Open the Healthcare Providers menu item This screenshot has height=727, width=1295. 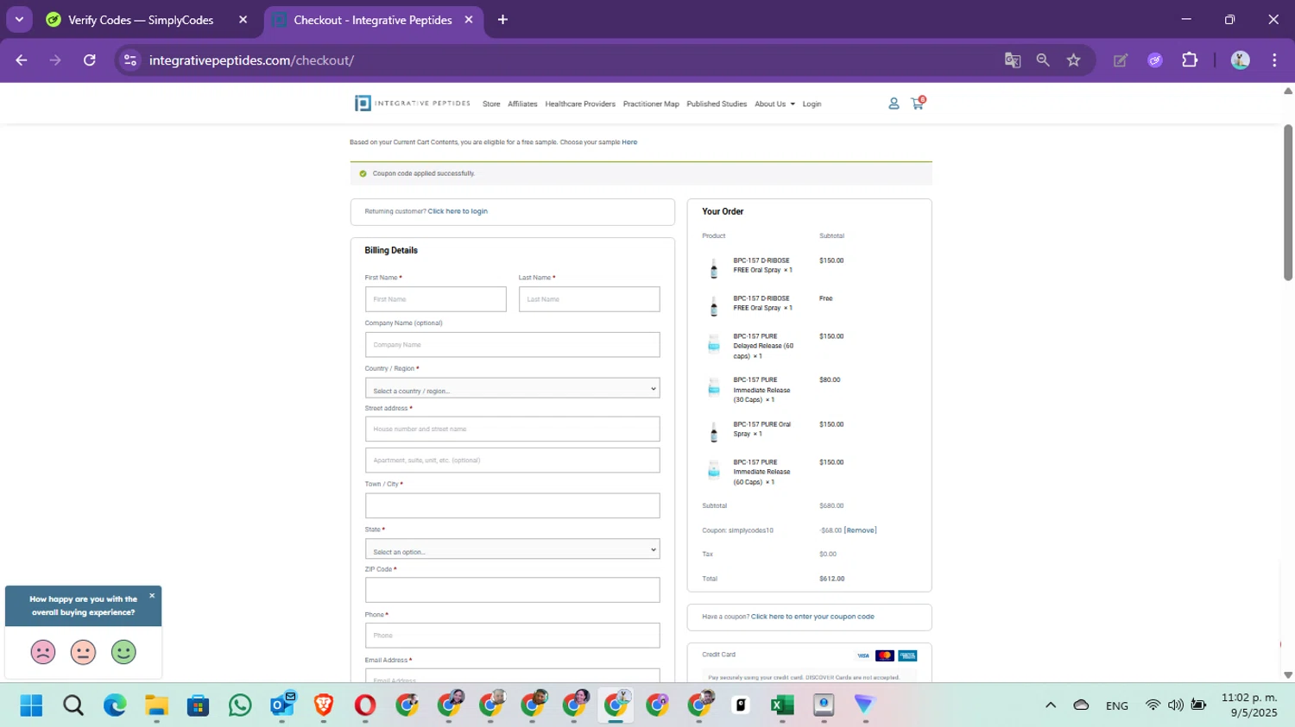pyautogui.click(x=580, y=103)
